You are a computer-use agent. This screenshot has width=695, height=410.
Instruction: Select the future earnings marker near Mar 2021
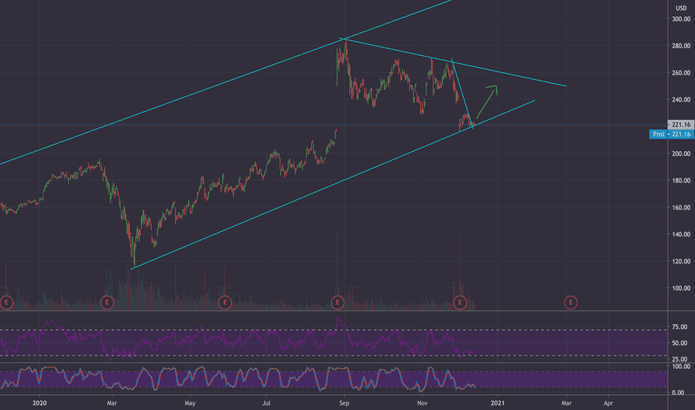pos(570,303)
